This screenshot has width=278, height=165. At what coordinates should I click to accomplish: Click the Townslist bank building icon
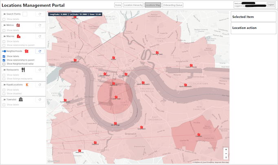(x=21, y=99)
